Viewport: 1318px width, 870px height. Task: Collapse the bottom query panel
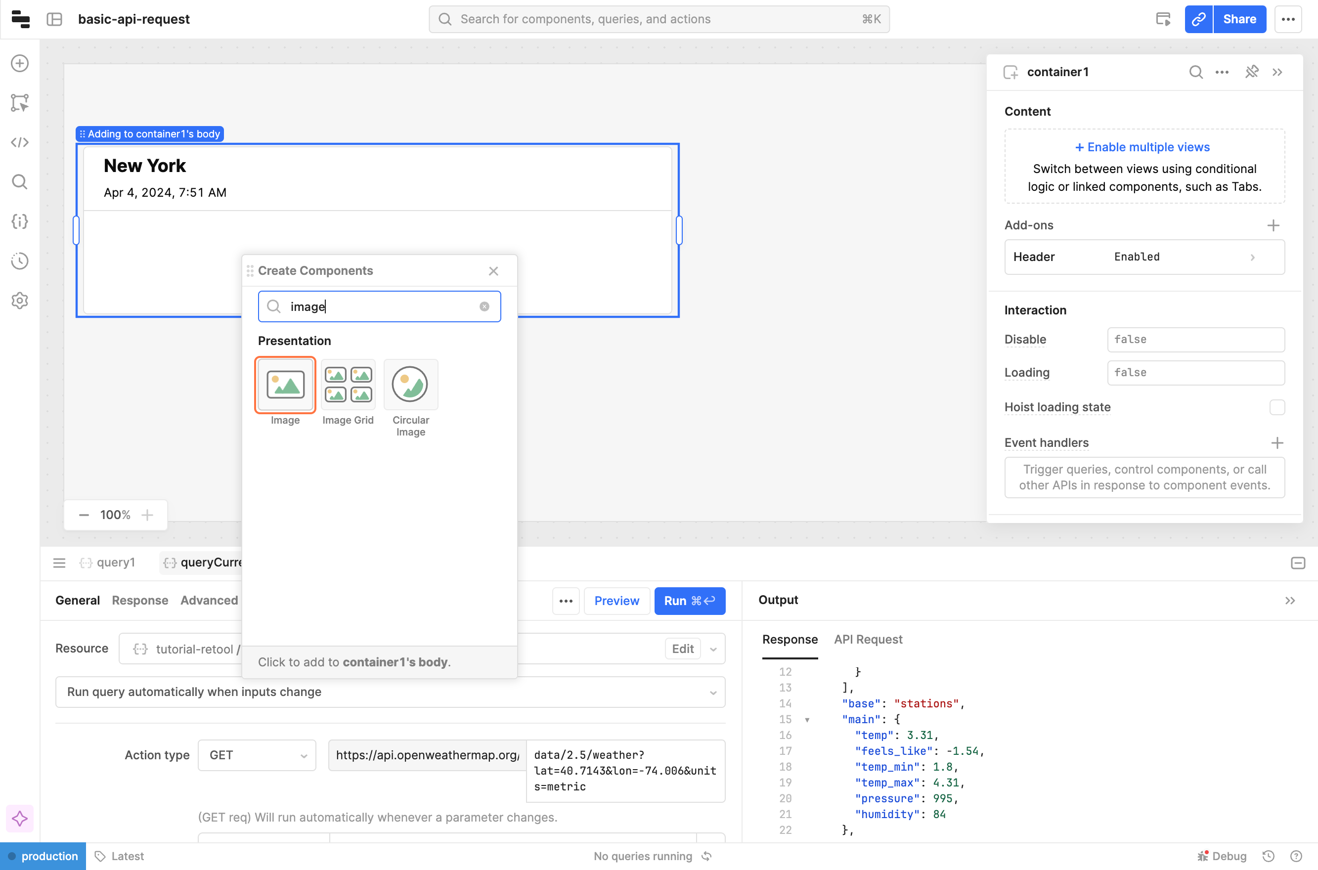1297,563
